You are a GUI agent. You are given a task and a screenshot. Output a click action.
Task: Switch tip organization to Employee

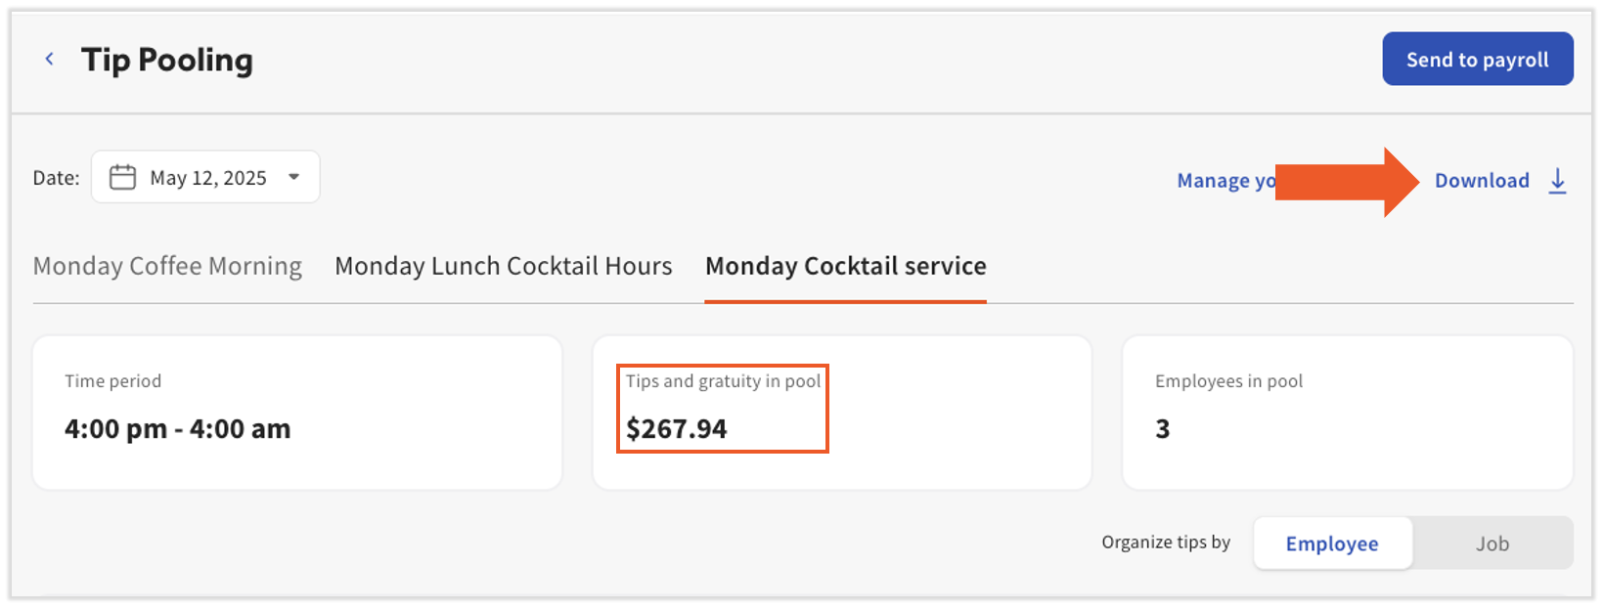(1331, 544)
